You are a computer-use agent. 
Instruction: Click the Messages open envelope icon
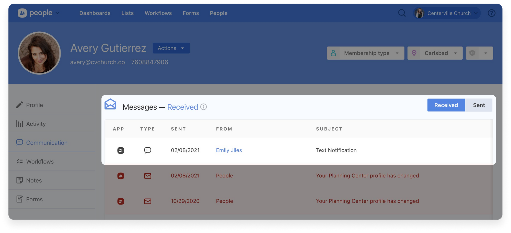[110, 104]
